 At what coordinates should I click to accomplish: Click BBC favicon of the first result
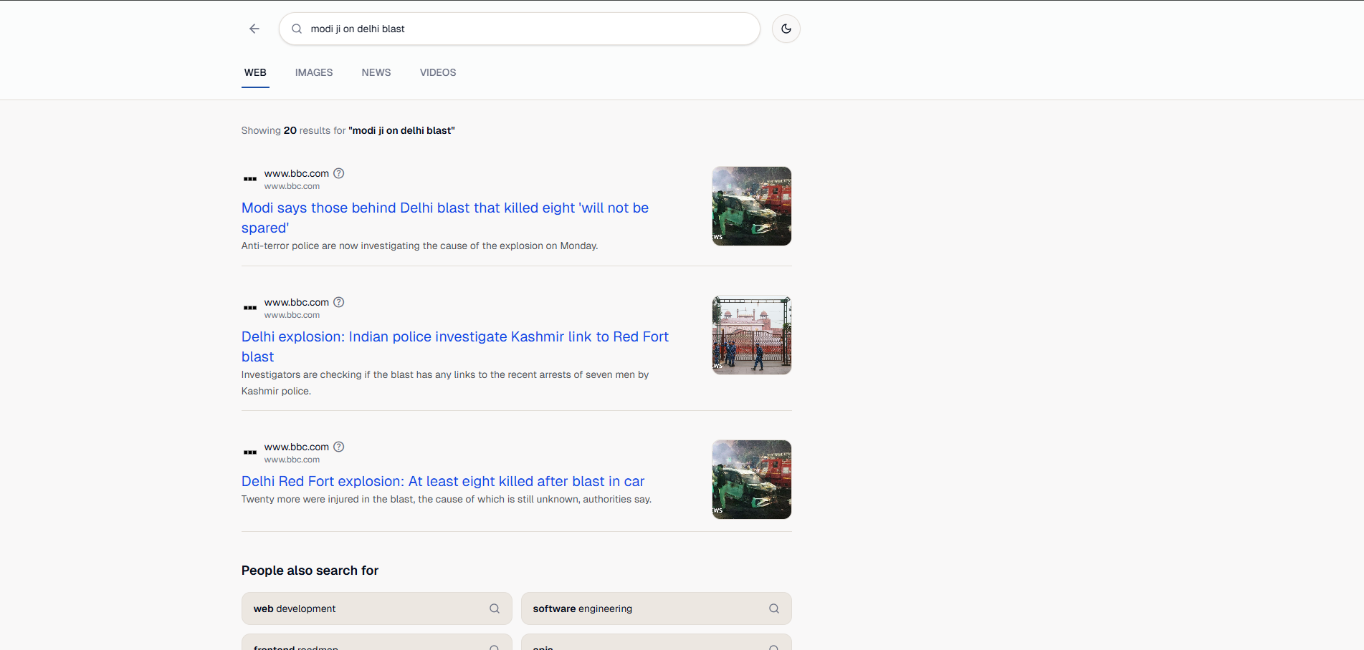250,179
